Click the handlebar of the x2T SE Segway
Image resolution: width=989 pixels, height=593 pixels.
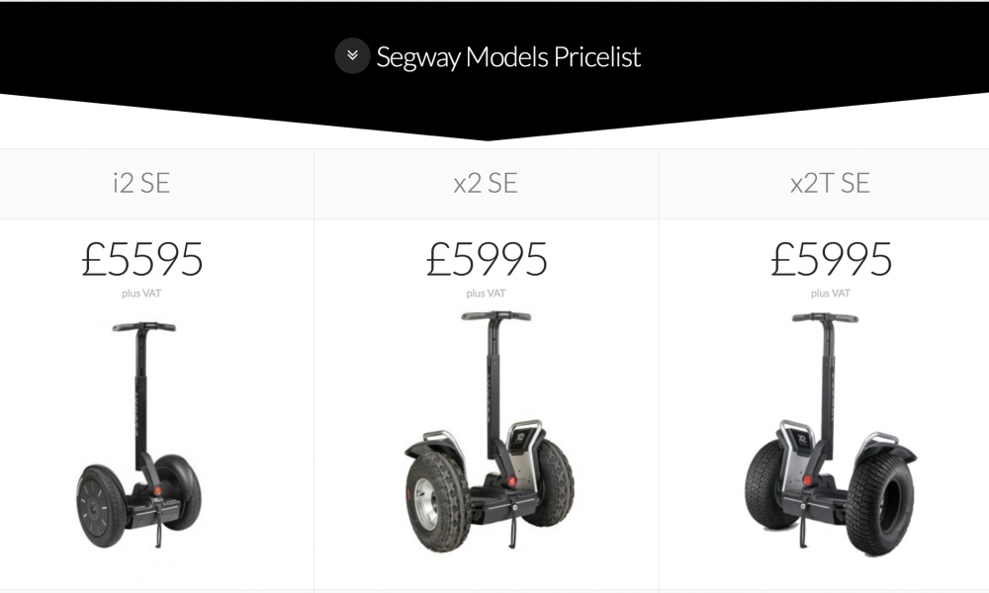(x=825, y=317)
